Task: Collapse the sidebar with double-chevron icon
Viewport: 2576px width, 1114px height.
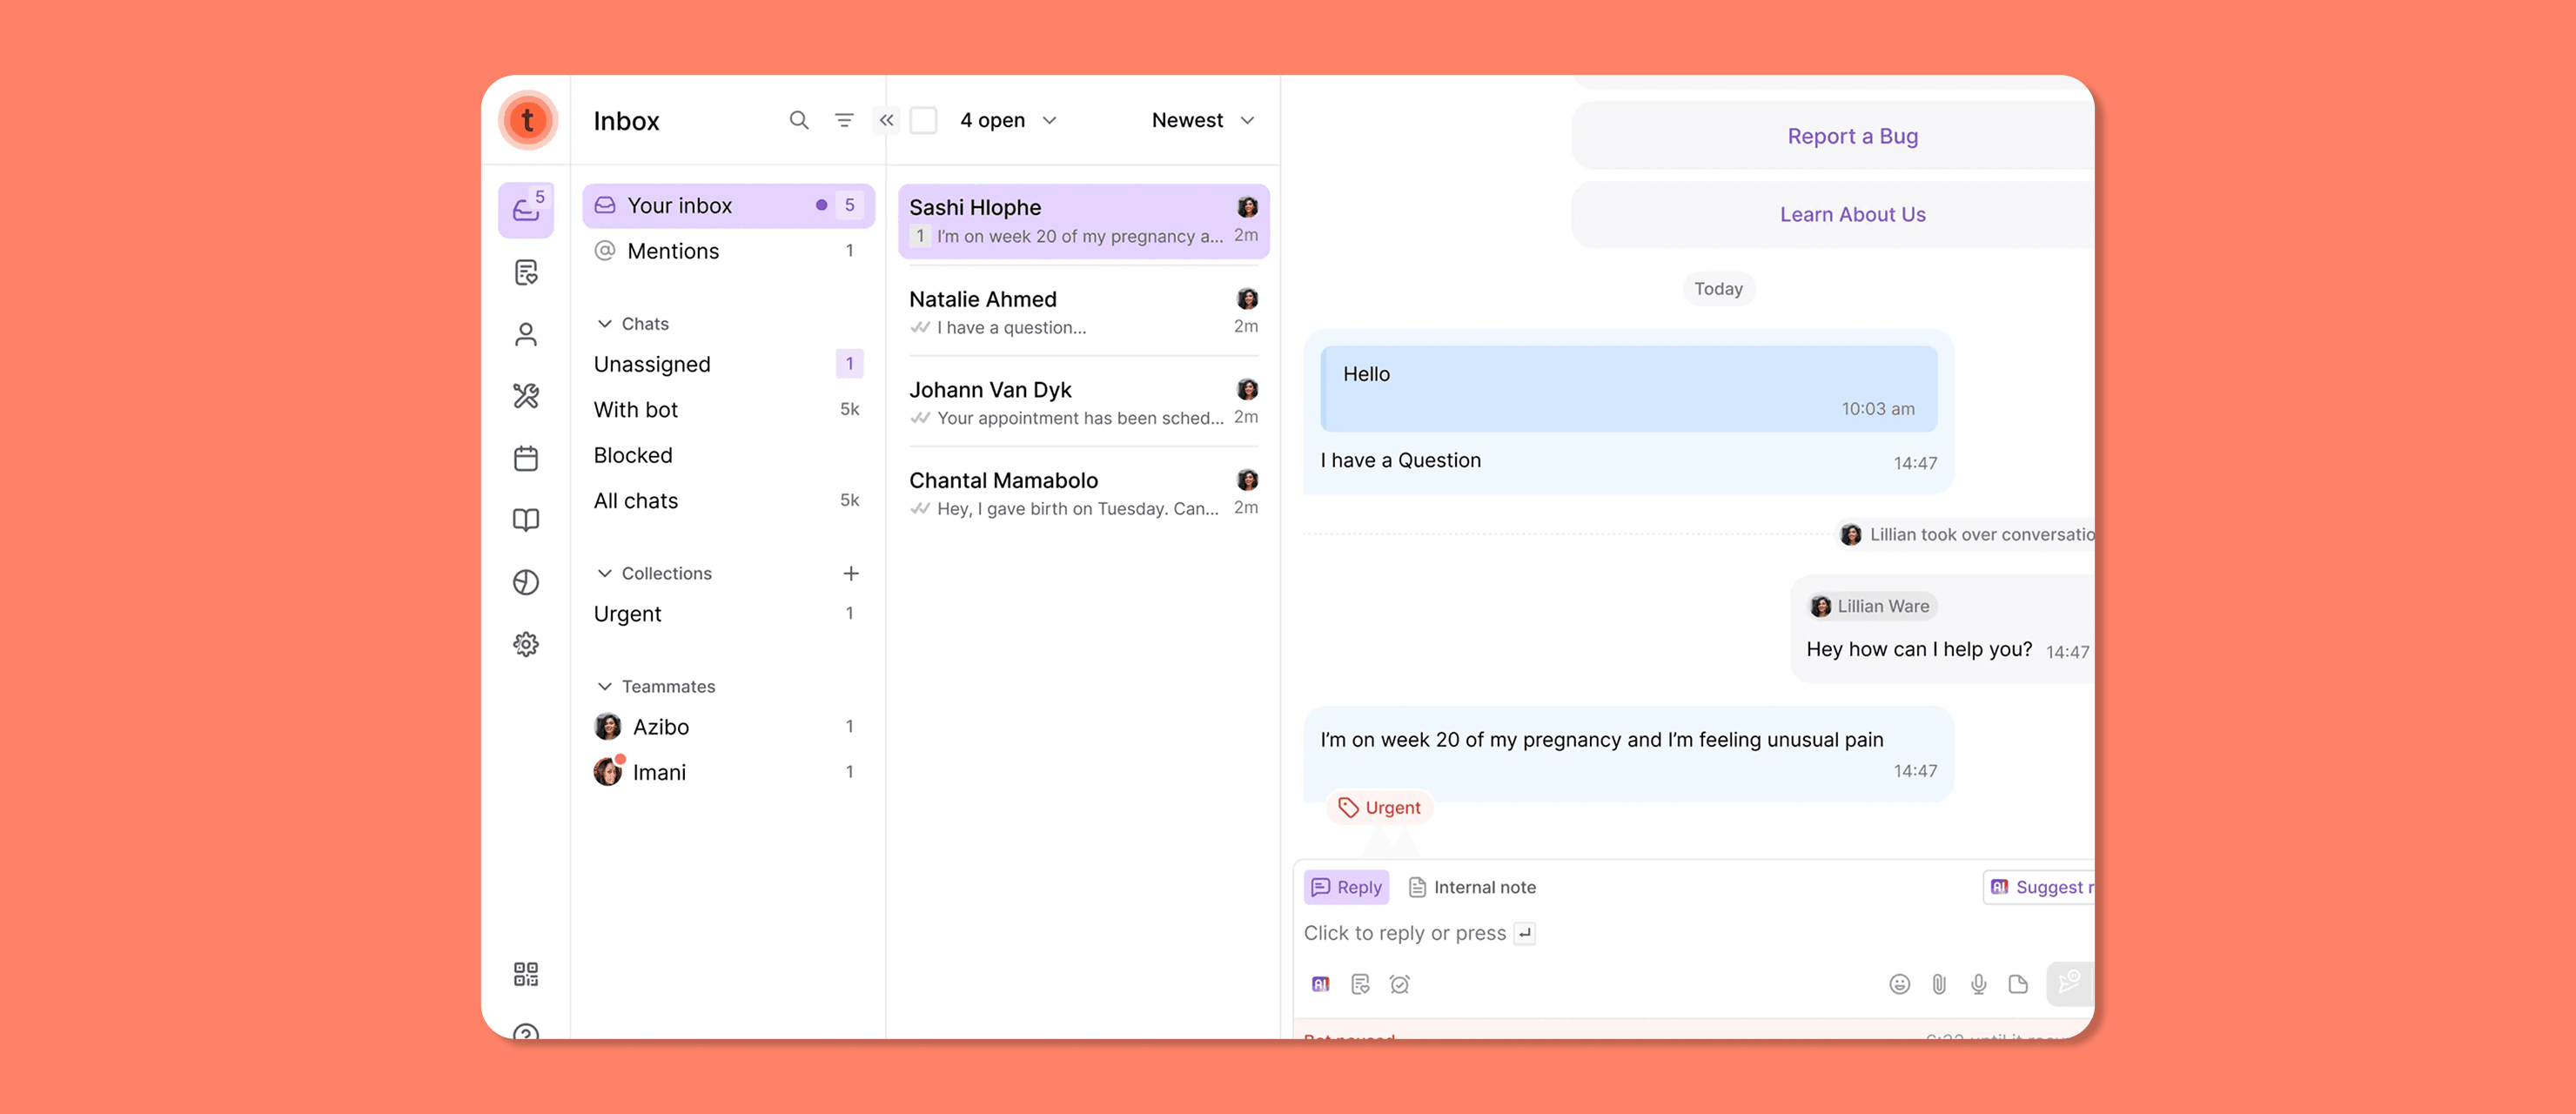Action: pos(886,120)
